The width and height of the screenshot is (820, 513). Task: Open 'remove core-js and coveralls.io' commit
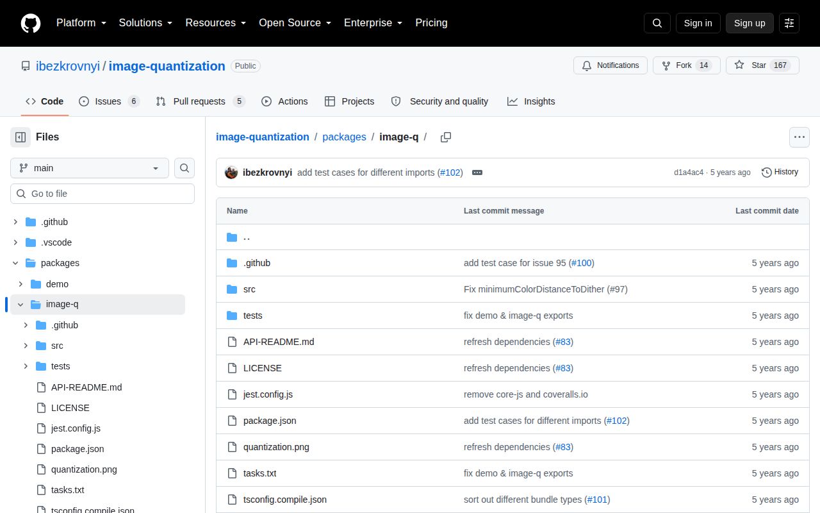pos(526,394)
